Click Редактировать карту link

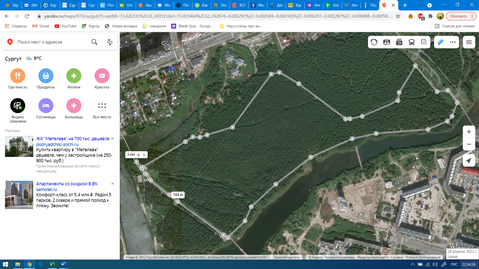(373, 258)
